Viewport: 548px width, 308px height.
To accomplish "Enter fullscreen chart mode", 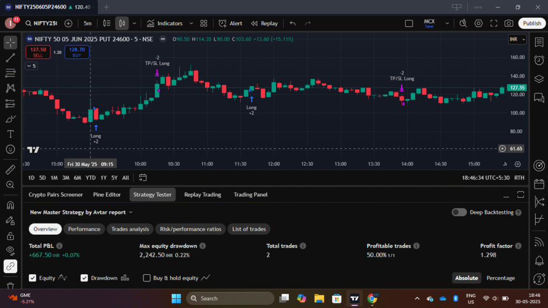I will point(493,24).
